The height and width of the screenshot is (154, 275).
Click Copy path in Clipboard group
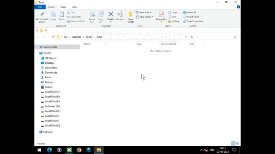tap(74, 17)
